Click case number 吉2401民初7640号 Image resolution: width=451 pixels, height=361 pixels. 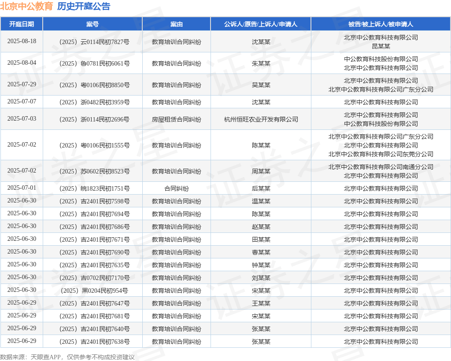click(94, 329)
